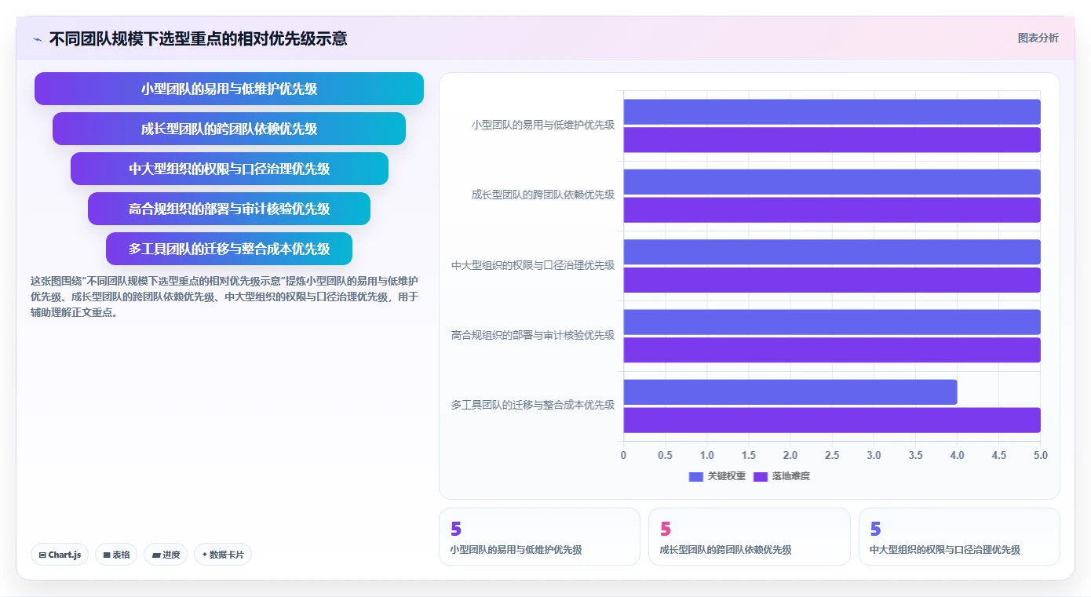Viewport: 1091px width, 597px height.
Task: Click the 落地难度 bar for 多工具团队的迁移与整合成本优先级
Action: click(832, 420)
